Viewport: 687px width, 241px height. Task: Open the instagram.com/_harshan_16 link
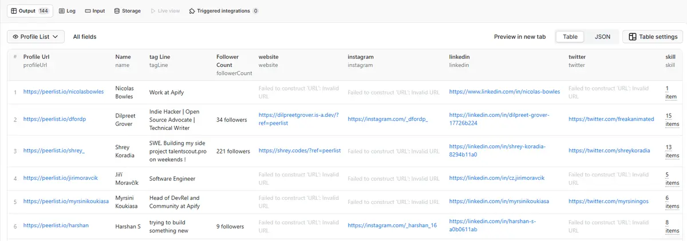pyautogui.click(x=392, y=226)
